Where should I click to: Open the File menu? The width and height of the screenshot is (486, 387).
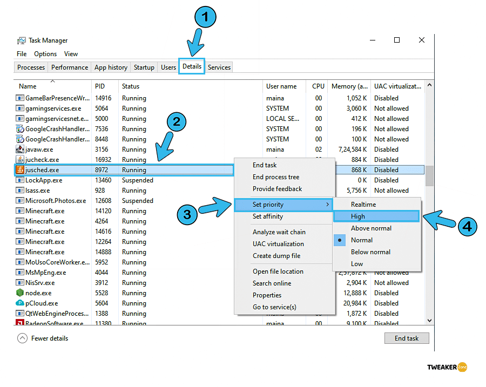[x=22, y=54]
